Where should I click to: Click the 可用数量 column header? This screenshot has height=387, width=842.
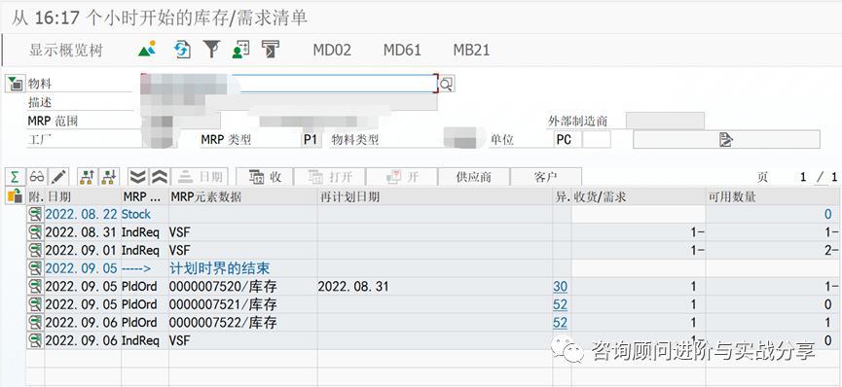click(772, 196)
